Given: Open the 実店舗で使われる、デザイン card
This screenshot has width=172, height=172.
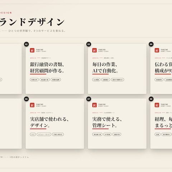Looking at the screenshot, I should click(55, 124).
